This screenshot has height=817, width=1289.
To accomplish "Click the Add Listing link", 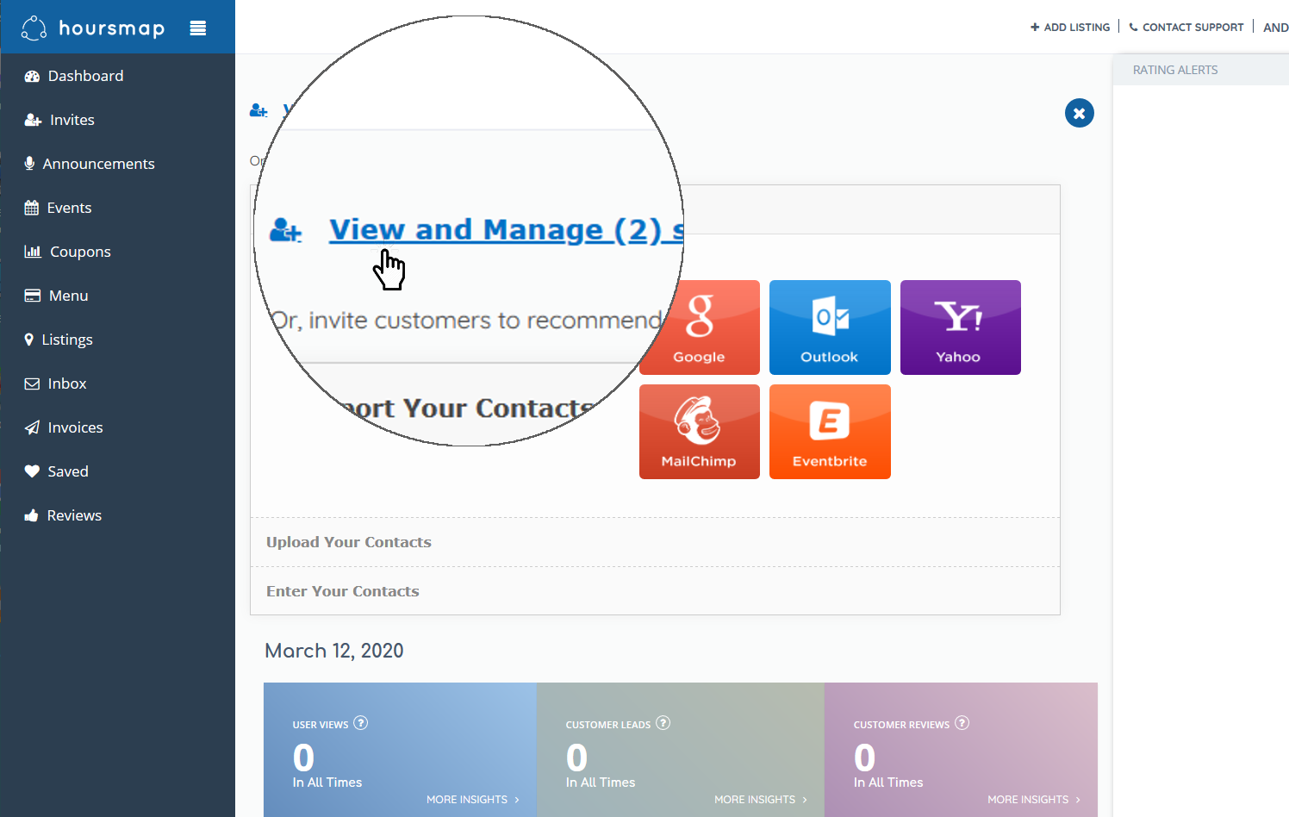I will coord(1070,28).
